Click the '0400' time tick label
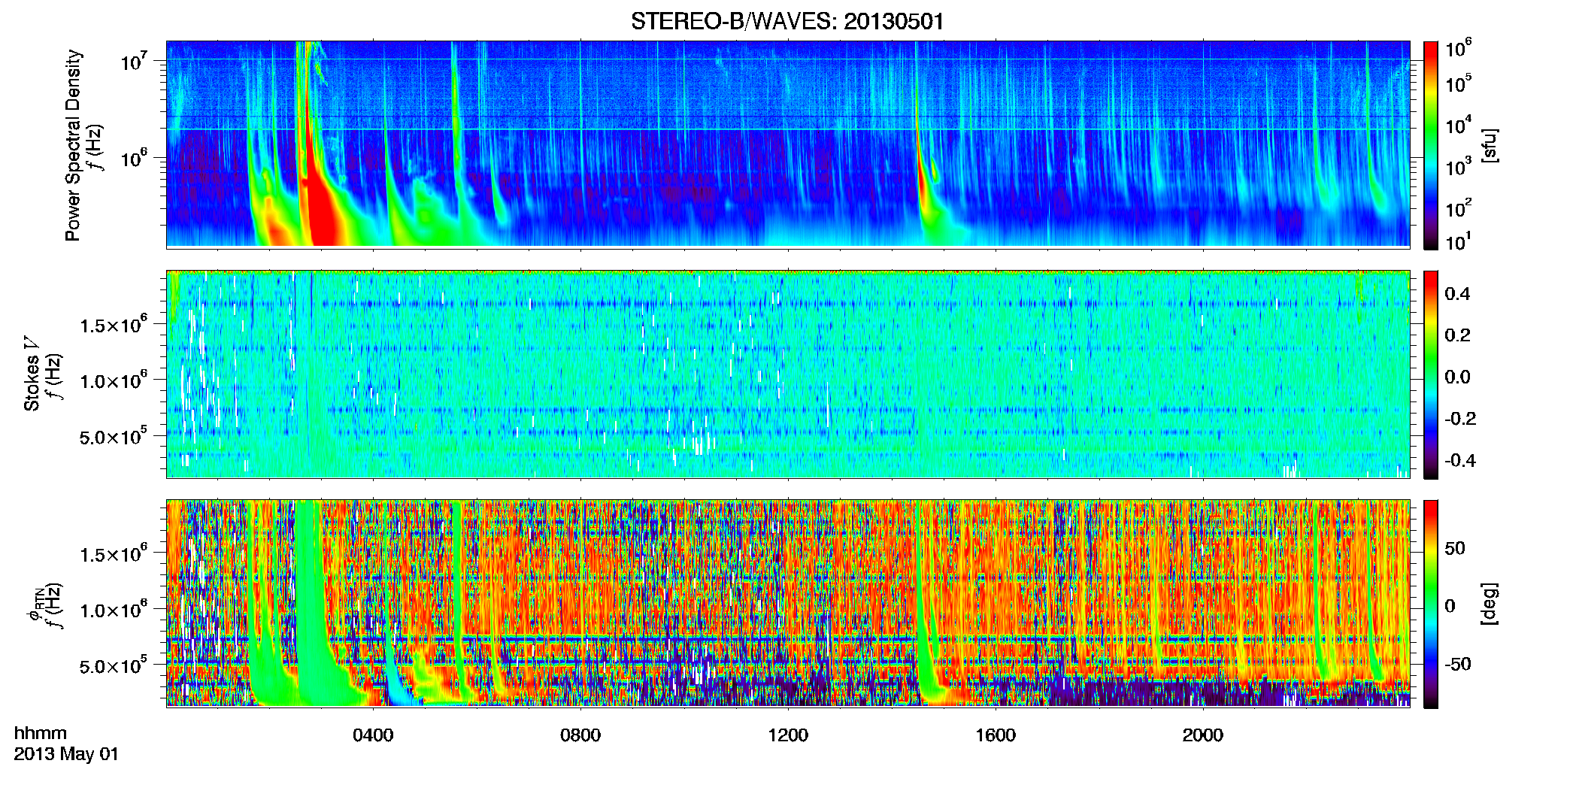Viewport: 1576px width, 812px height. click(x=373, y=735)
